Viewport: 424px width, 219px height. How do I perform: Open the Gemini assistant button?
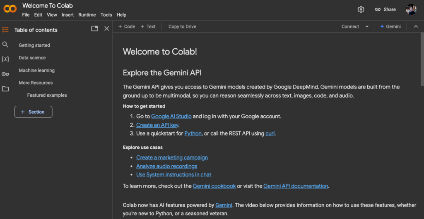(390, 26)
